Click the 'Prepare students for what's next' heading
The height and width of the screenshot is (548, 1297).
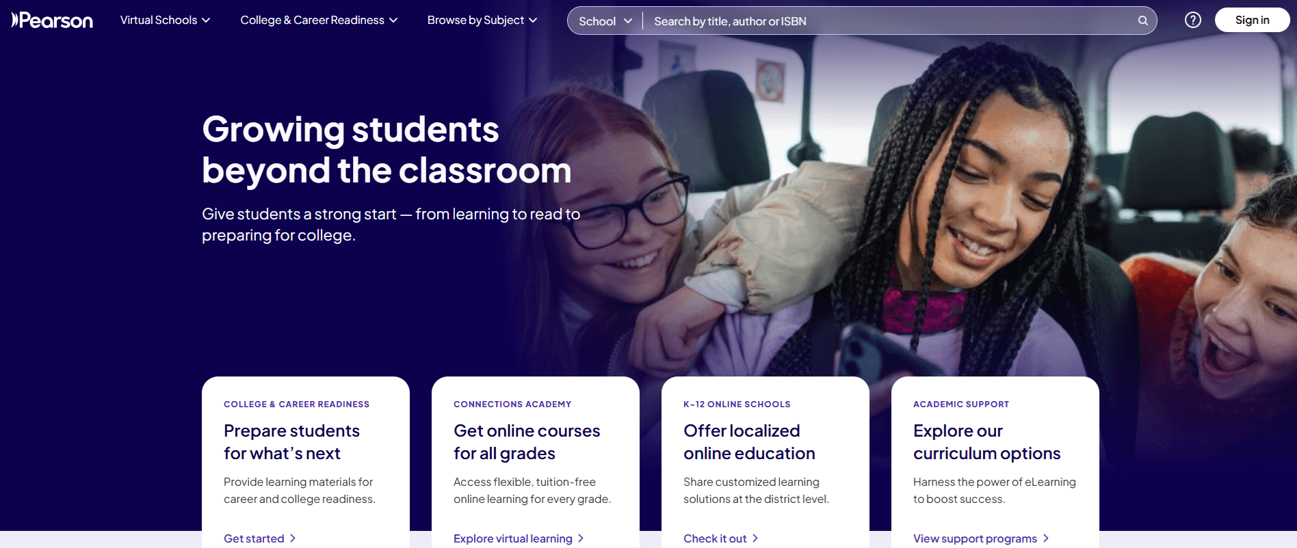(291, 442)
